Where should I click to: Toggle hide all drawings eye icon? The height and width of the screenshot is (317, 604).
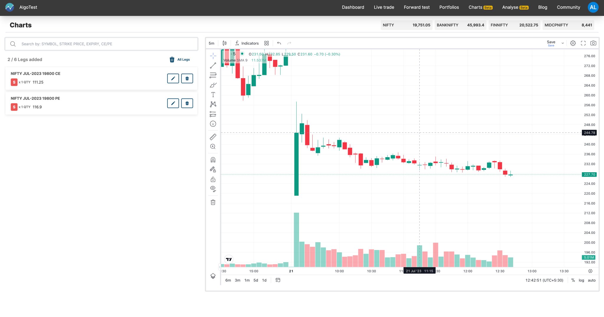213,189
